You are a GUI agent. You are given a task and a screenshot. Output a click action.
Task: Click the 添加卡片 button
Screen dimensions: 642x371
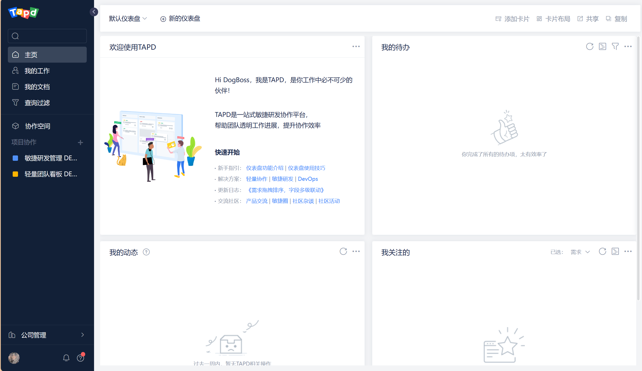click(512, 19)
